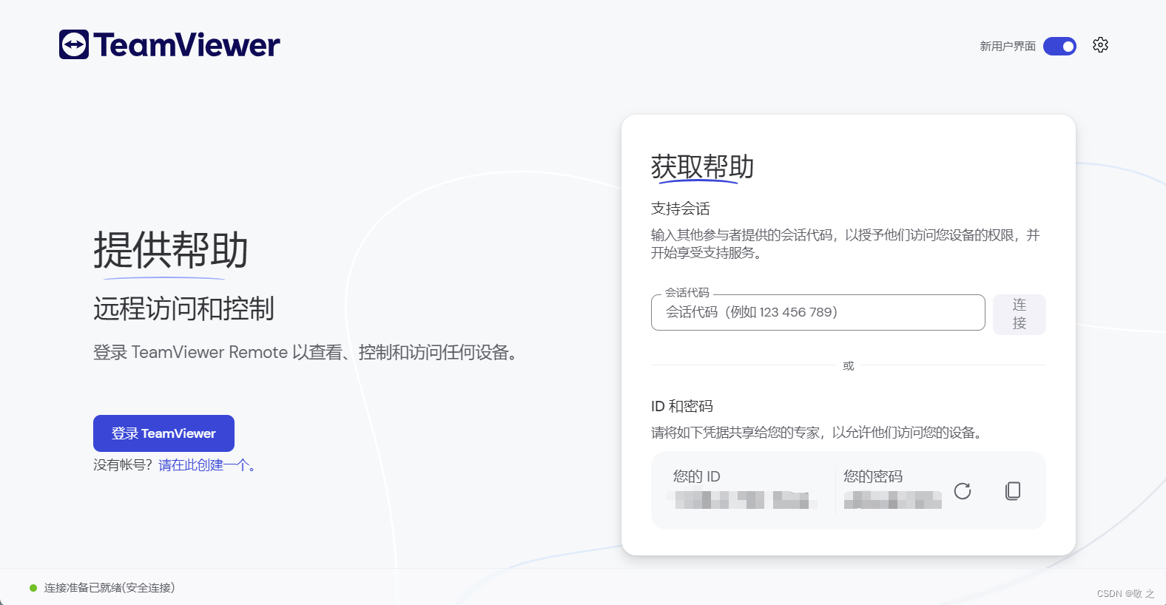Click the TeamViewer logo
Viewport: 1166px width, 605px height.
click(169, 44)
